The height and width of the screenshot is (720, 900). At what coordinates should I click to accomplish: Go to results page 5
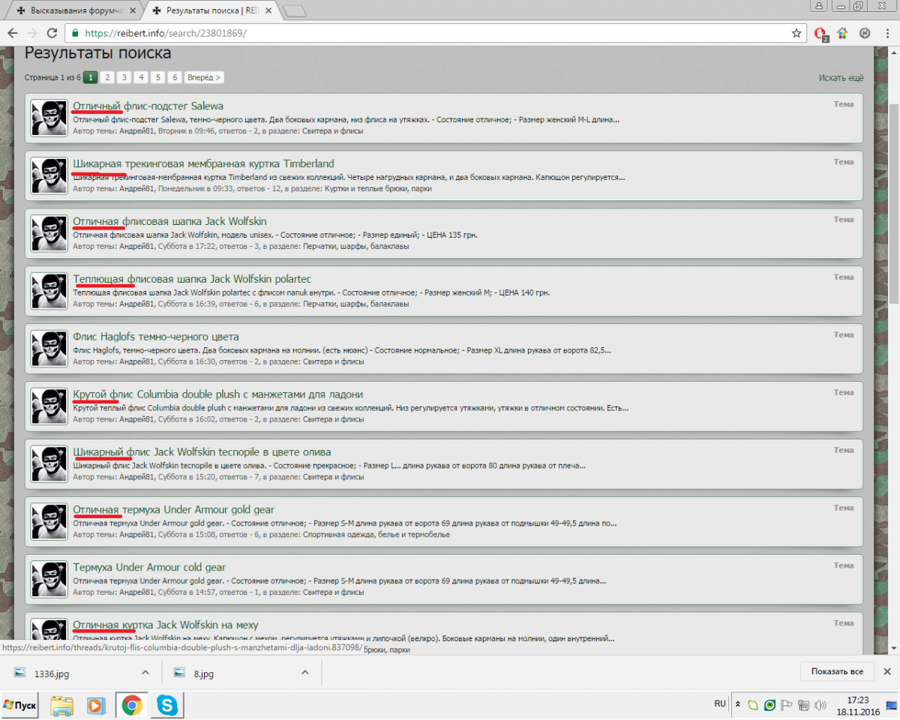(x=157, y=77)
